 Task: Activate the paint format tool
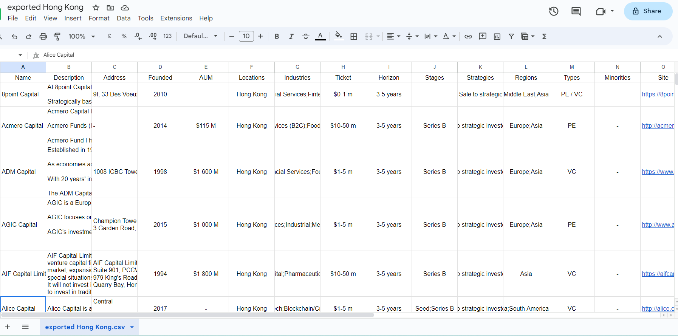[x=57, y=36]
